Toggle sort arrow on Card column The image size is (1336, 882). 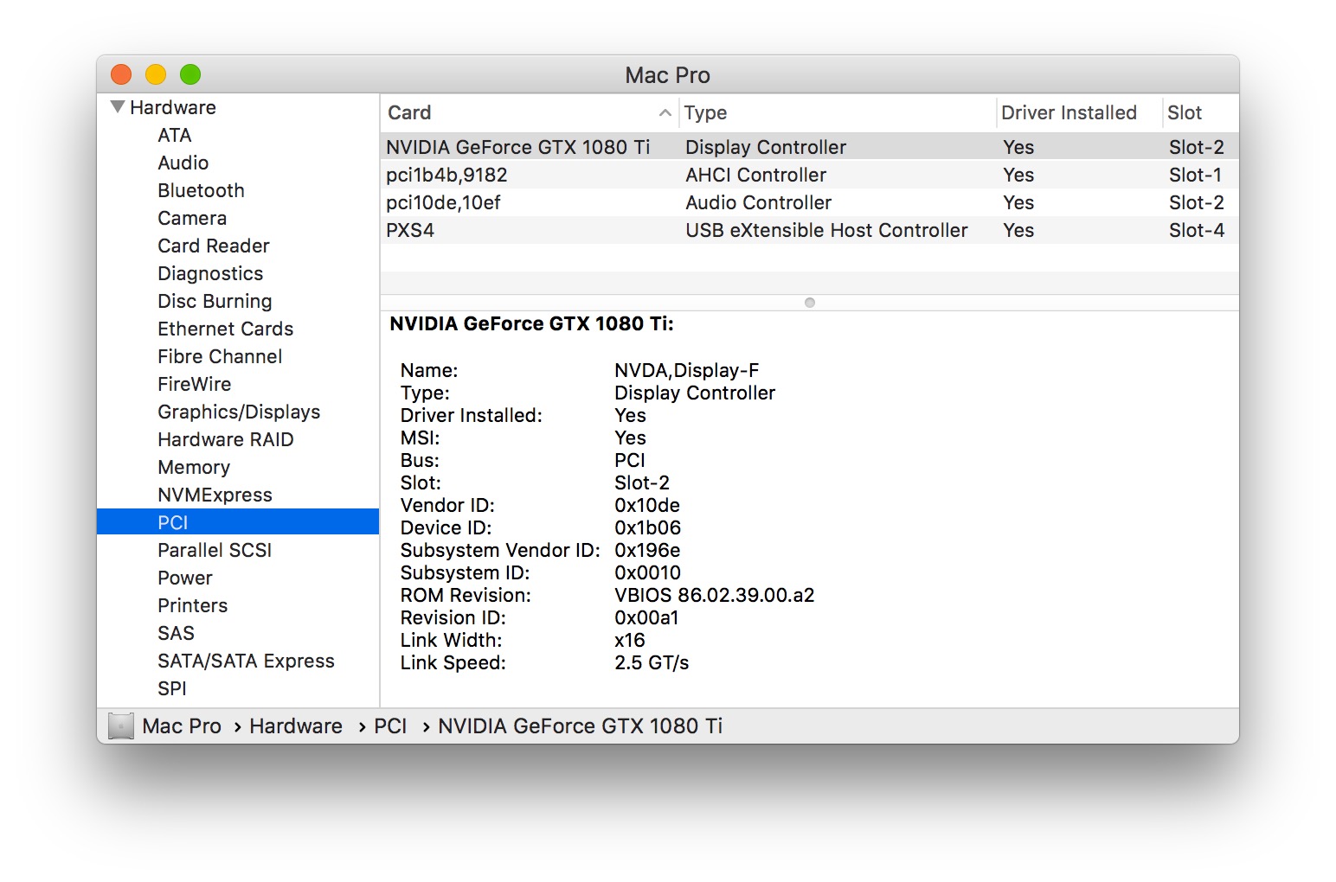coord(665,112)
